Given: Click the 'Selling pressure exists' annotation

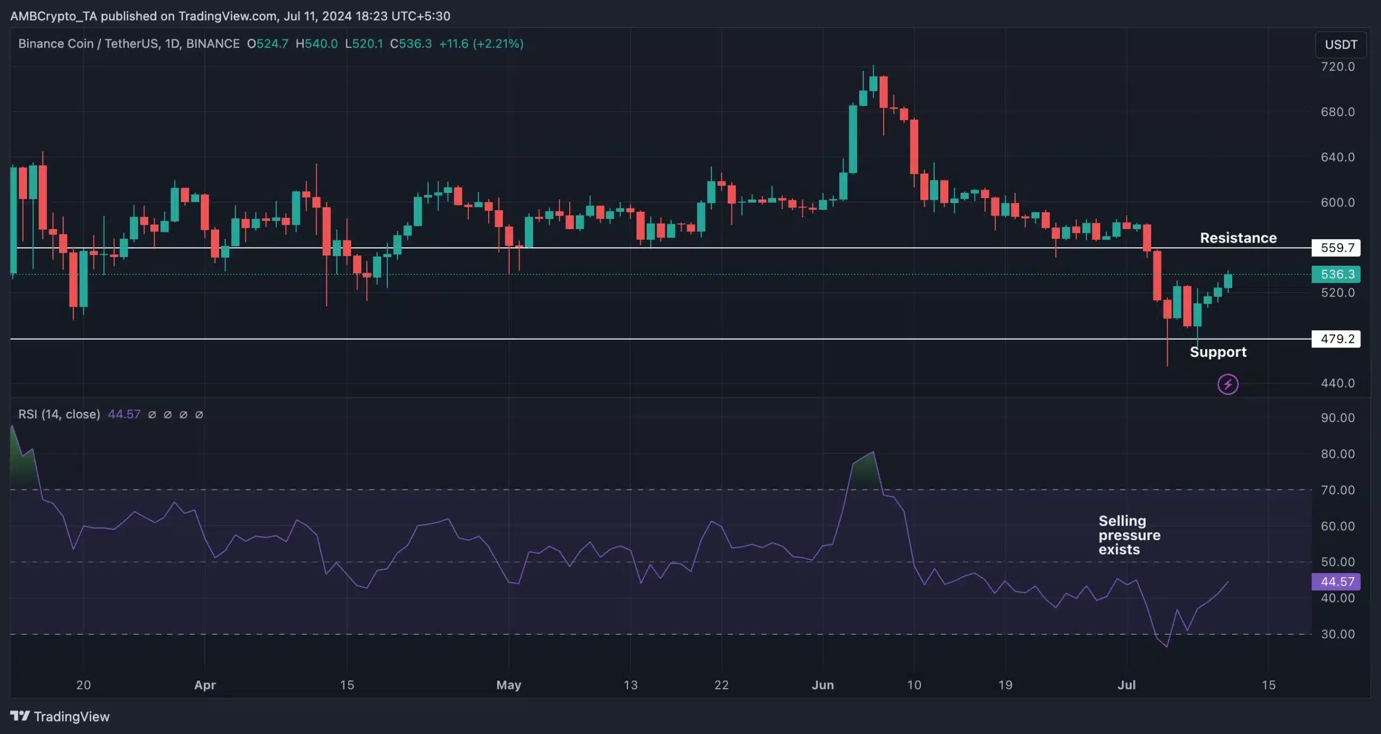Looking at the screenshot, I should point(1129,535).
